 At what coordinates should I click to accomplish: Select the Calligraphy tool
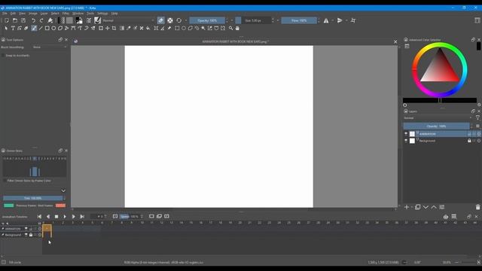coord(26,29)
